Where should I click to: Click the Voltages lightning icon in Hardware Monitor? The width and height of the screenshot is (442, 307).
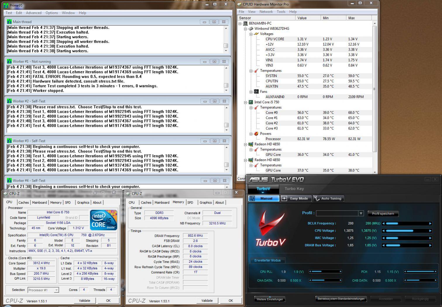tap(256, 34)
